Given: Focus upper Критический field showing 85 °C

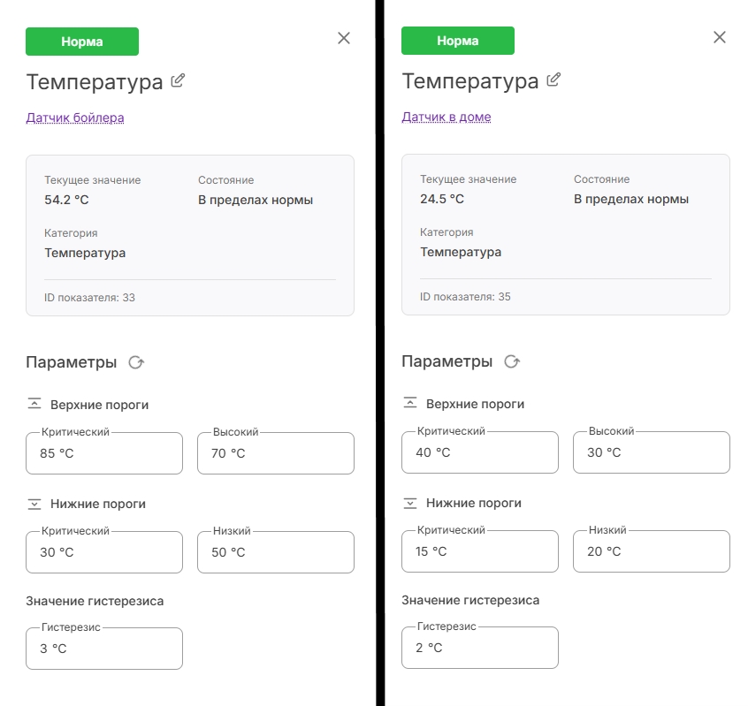Looking at the screenshot, I should [104, 453].
